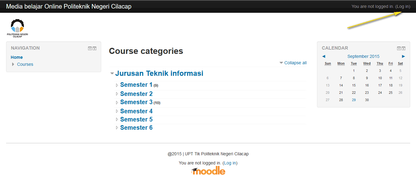Screen dimensions: 416x176
Task: Expand the Semester 1 category
Action: pyautogui.click(x=117, y=85)
